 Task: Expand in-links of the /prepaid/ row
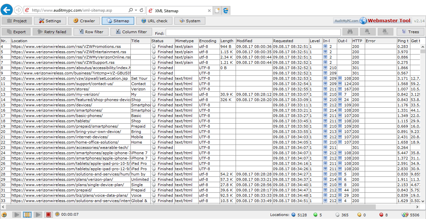[x=325, y=190]
